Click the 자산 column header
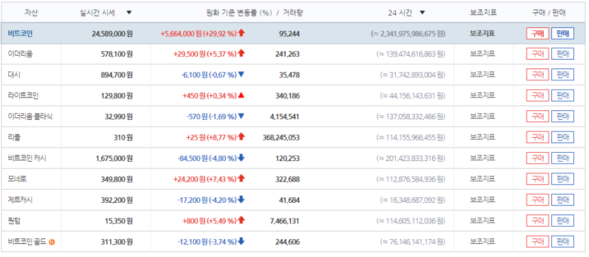The image size is (589, 257). click(32, 12)
